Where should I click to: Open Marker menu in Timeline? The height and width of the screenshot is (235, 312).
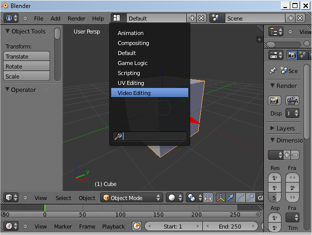coord(63,226)
